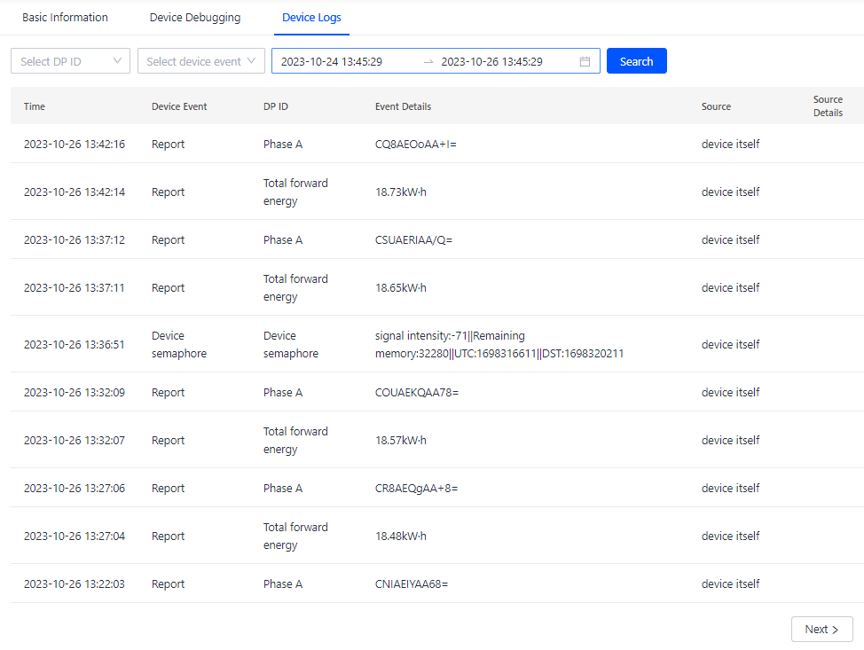Screen dimensions: 864x650
Task: Go to Next page of logs
Action: [821, 629]
